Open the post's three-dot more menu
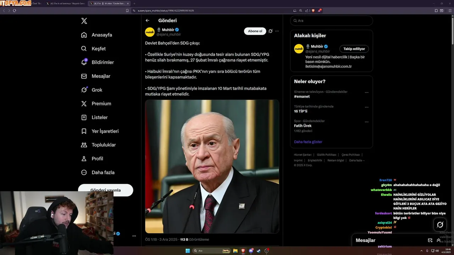The height and width of the screenshot is (255, 454). pyautogui.click(x=277, y=31)
